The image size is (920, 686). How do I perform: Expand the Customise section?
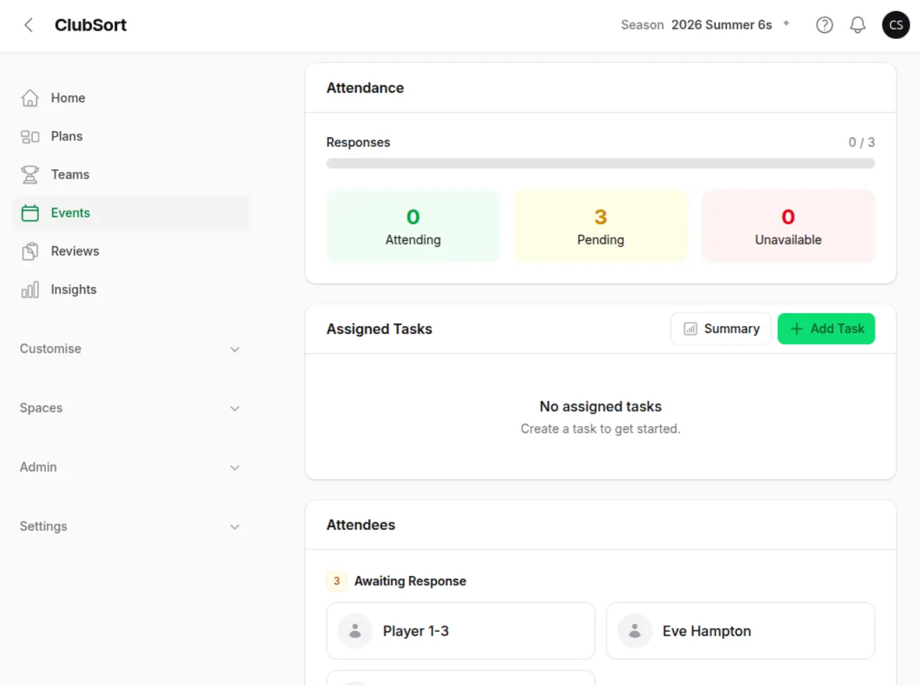click(x=131, y=349)
